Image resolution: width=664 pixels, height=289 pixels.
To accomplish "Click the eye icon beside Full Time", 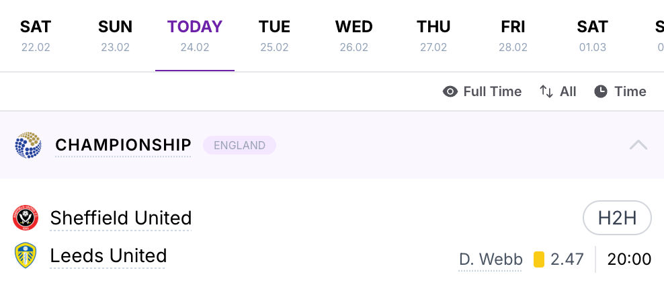I will (x=450, y=91).
